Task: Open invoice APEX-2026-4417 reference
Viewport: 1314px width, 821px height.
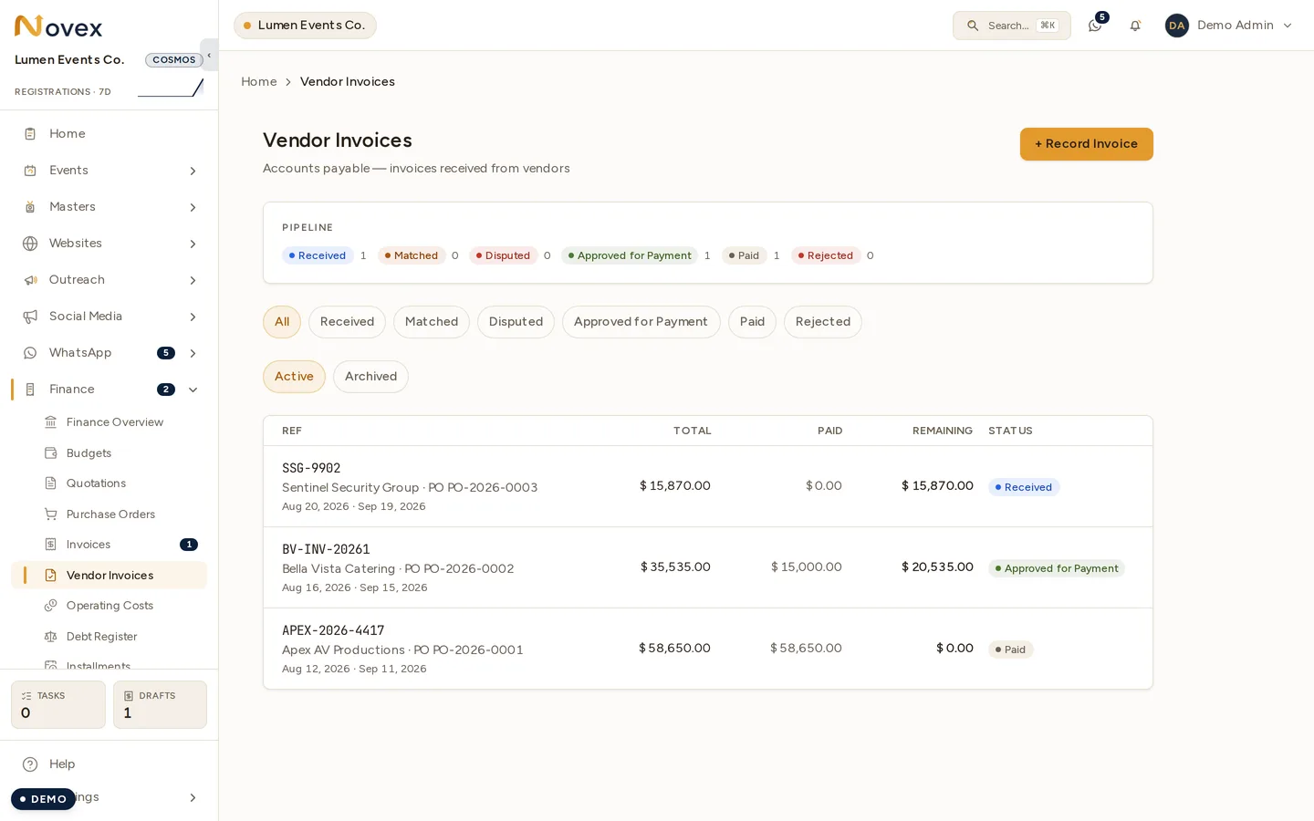Action: tap(333, 630)
